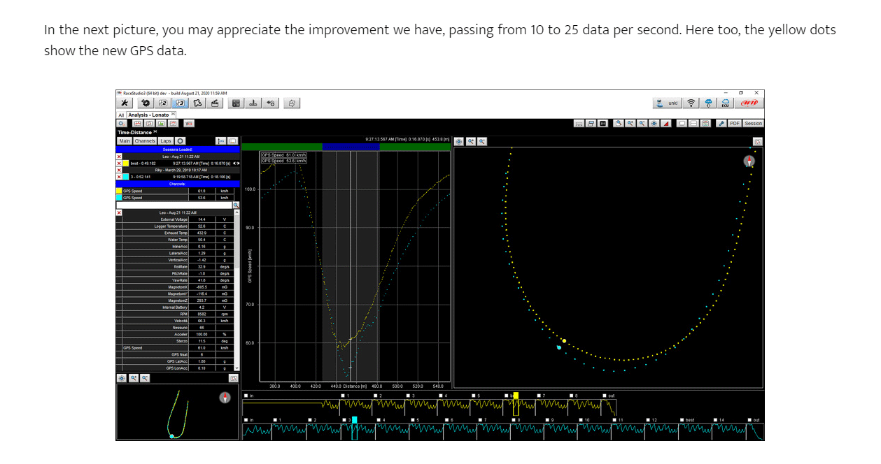Viewport: 881px width, 464px height.
Task: Click the search magnifier beside the channel filter field
Action: click(236, 205)
